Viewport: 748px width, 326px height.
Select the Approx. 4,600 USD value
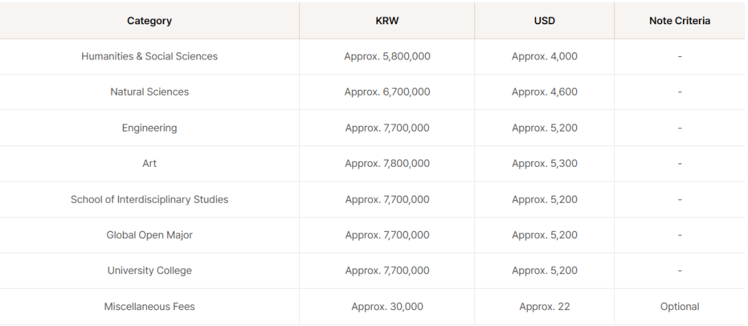point(544,91)
